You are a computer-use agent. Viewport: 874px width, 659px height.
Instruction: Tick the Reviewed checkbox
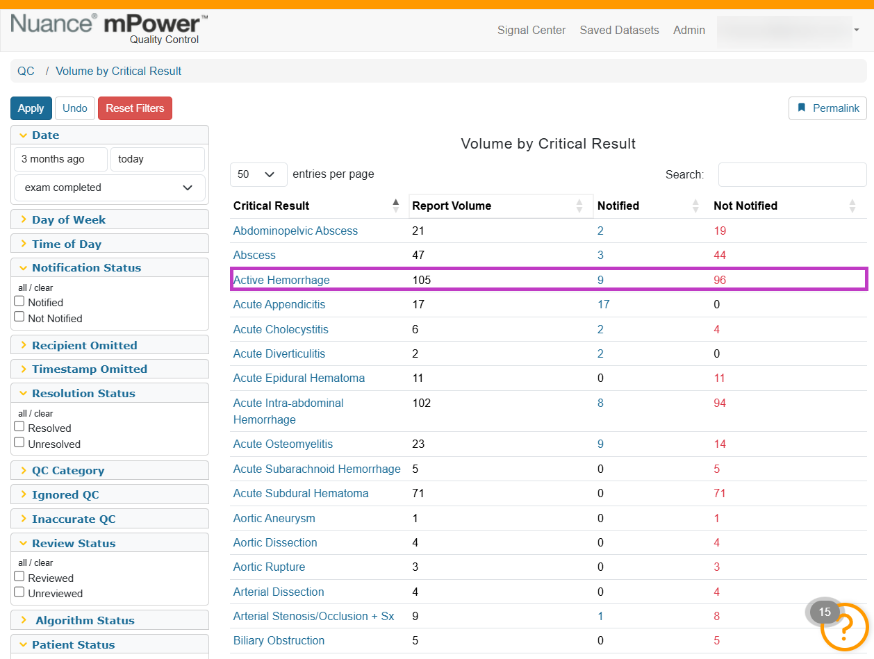19,576
